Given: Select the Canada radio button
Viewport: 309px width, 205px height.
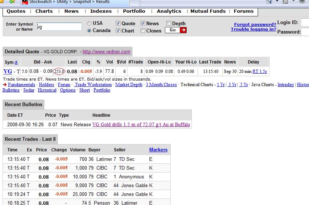Looking at the screenshot, I should pos(89,31).
